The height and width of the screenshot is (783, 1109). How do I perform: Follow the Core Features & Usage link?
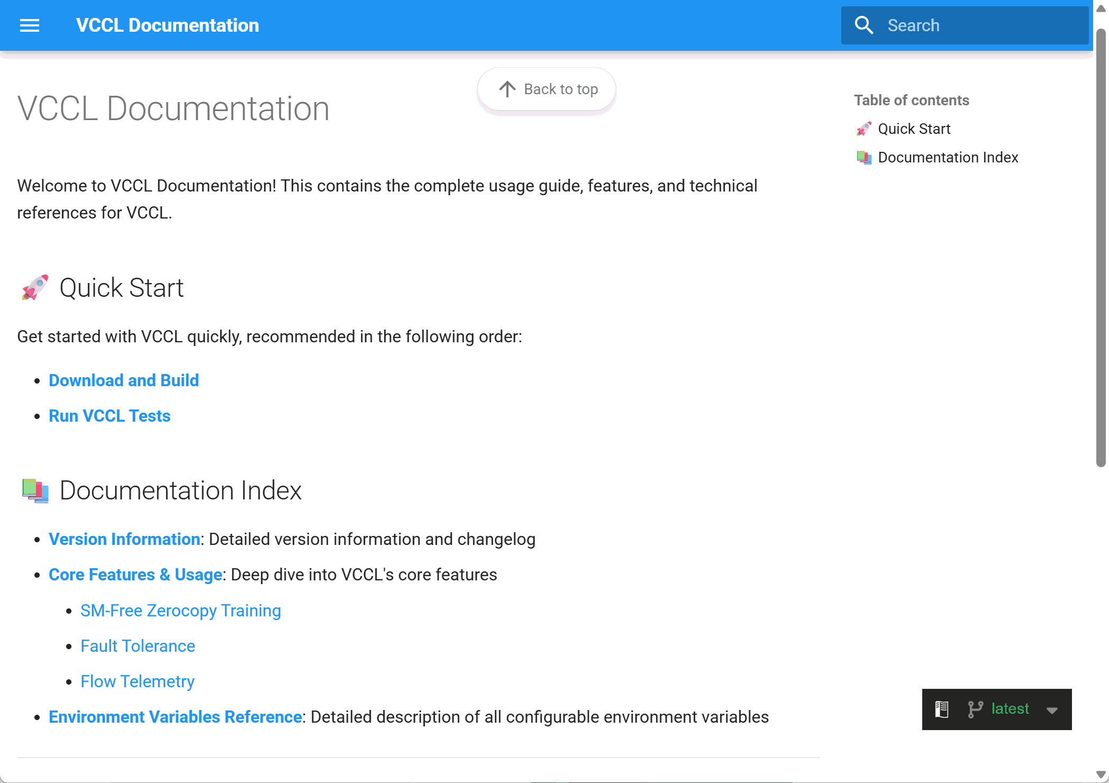pyautogui.click(x=135, y=575)
